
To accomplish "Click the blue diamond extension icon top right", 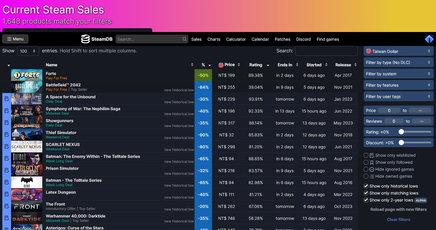I will [429, 39].
